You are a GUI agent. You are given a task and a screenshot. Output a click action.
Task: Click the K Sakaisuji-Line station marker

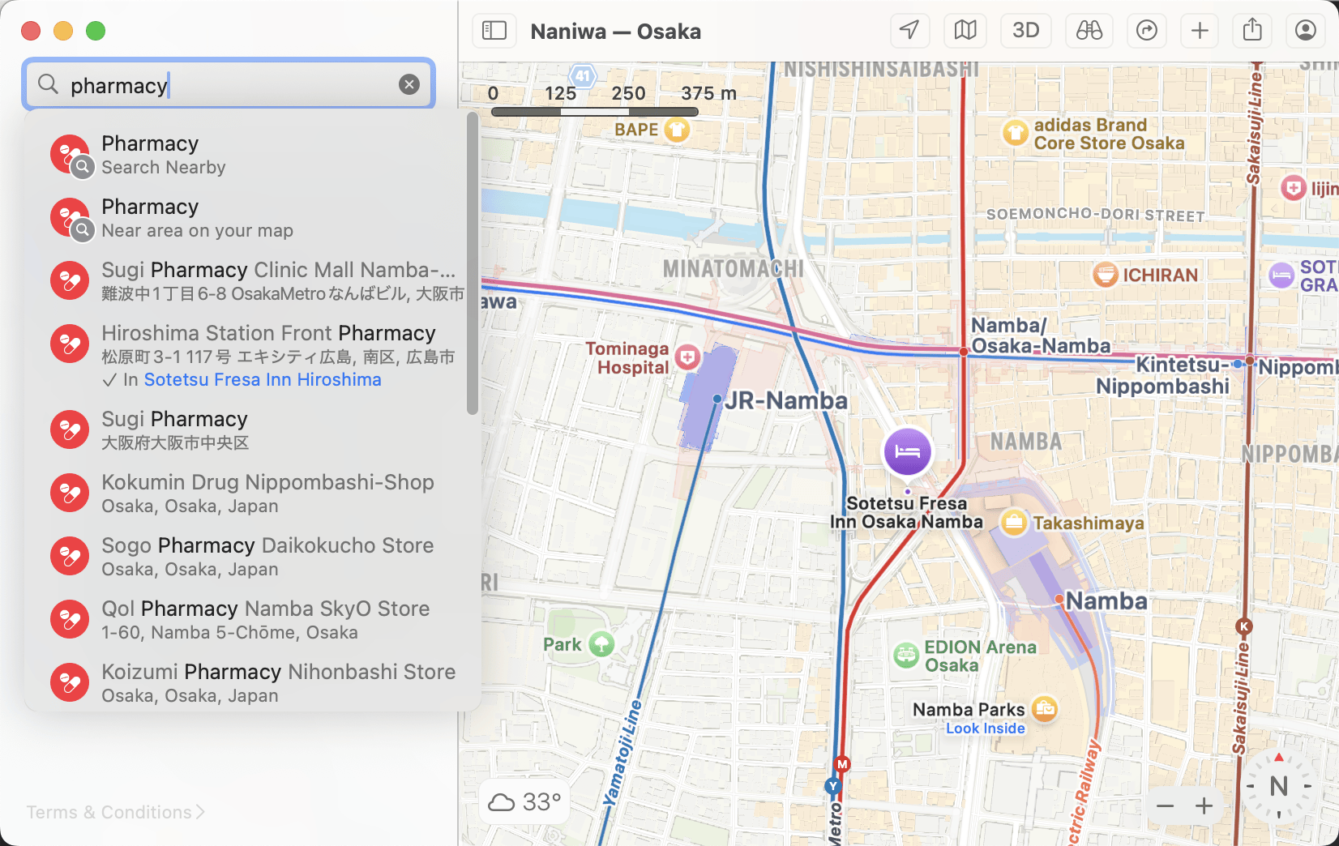click(1244, 626)
